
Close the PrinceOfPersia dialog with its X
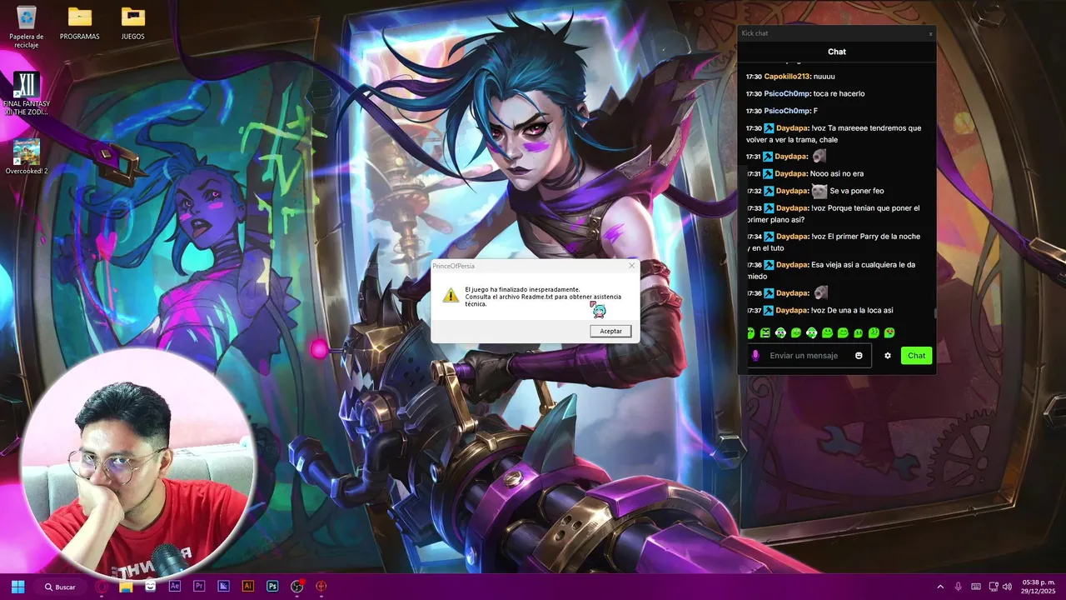(631, 266)
